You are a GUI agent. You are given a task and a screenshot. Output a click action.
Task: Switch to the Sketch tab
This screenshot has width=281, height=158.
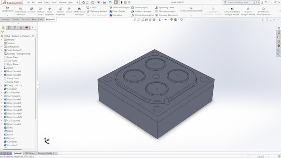[15, 19]
